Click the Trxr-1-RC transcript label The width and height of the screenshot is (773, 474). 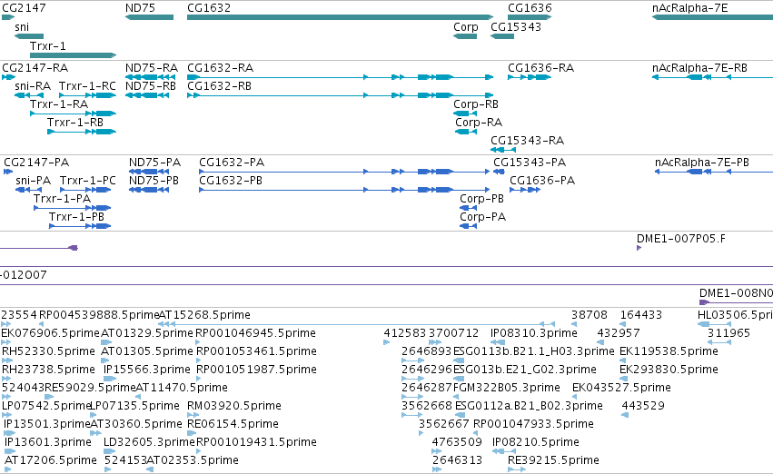tap(87, 86)
